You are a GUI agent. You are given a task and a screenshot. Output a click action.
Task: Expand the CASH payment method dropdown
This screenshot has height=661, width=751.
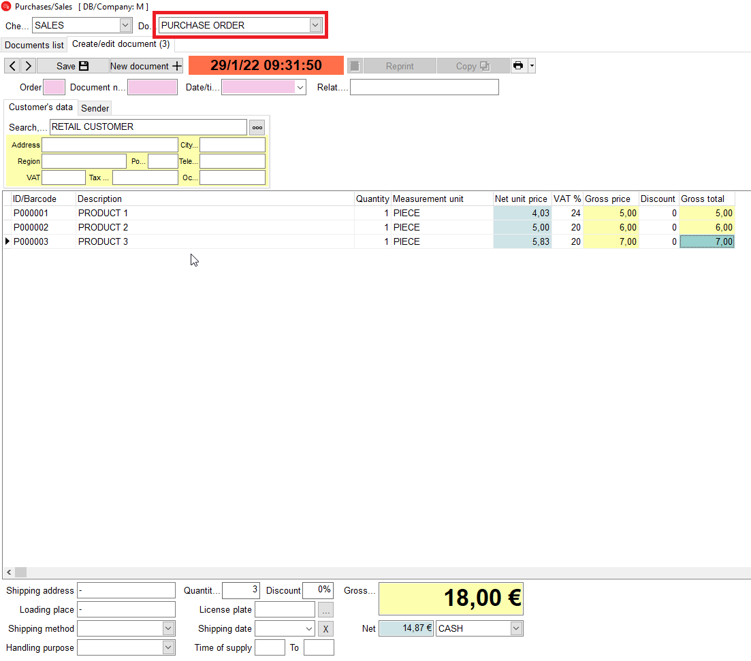coord(516,628)
